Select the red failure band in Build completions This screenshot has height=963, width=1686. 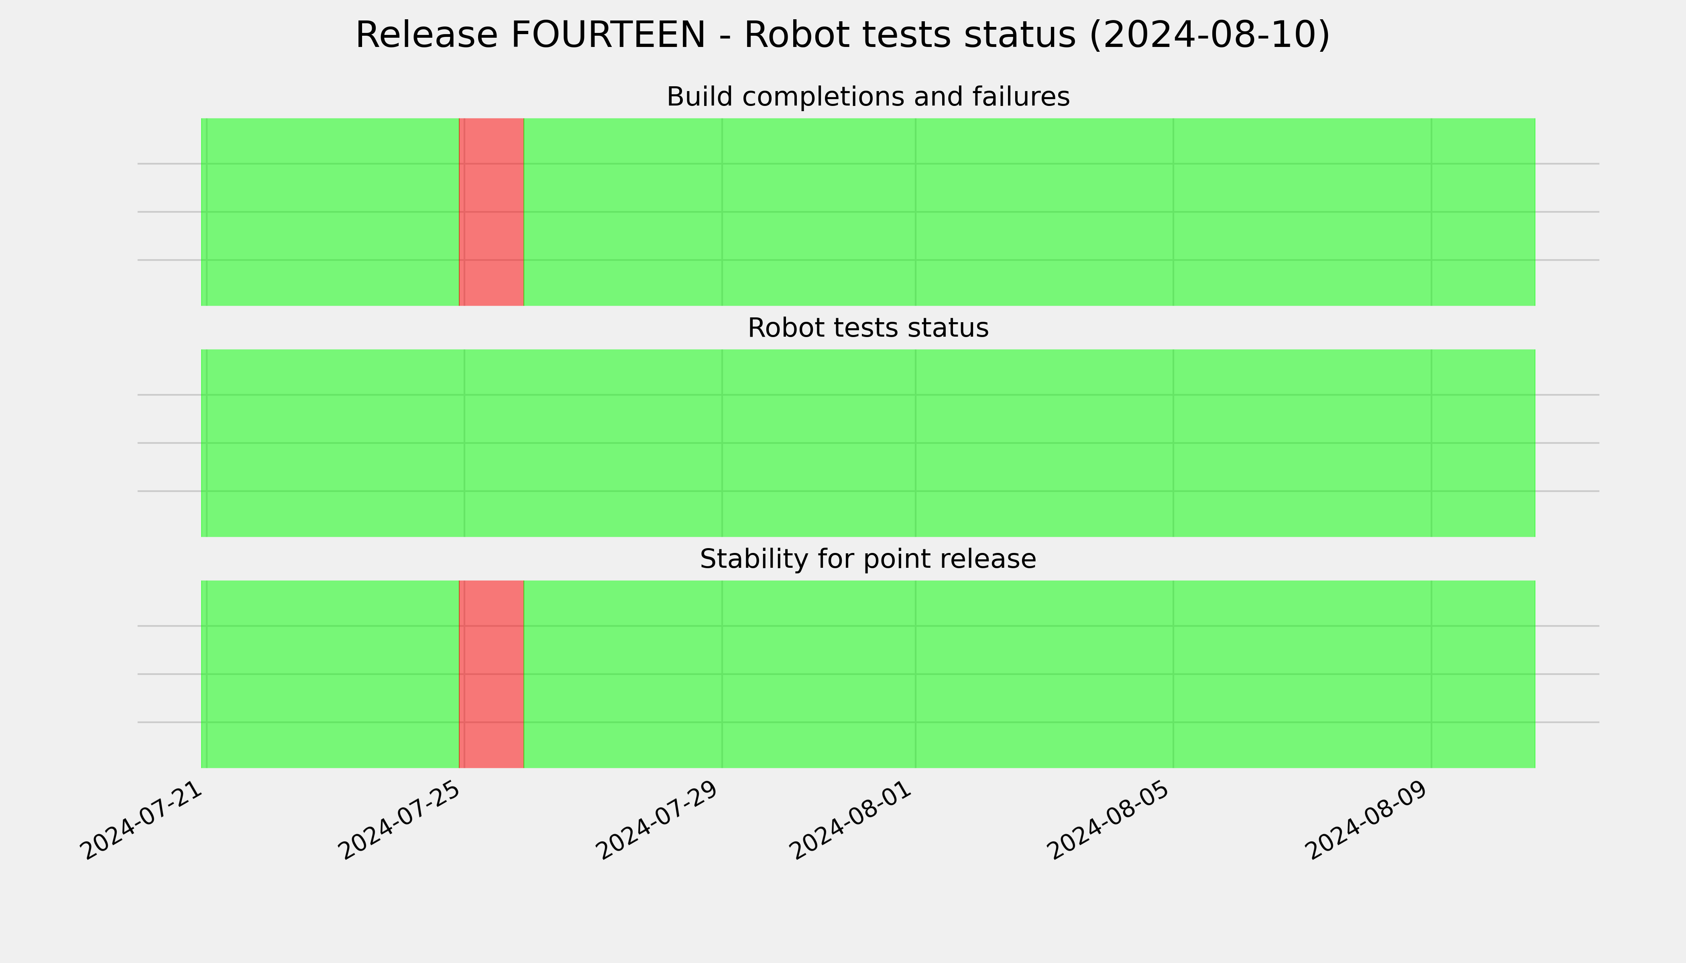click(491, 211)
